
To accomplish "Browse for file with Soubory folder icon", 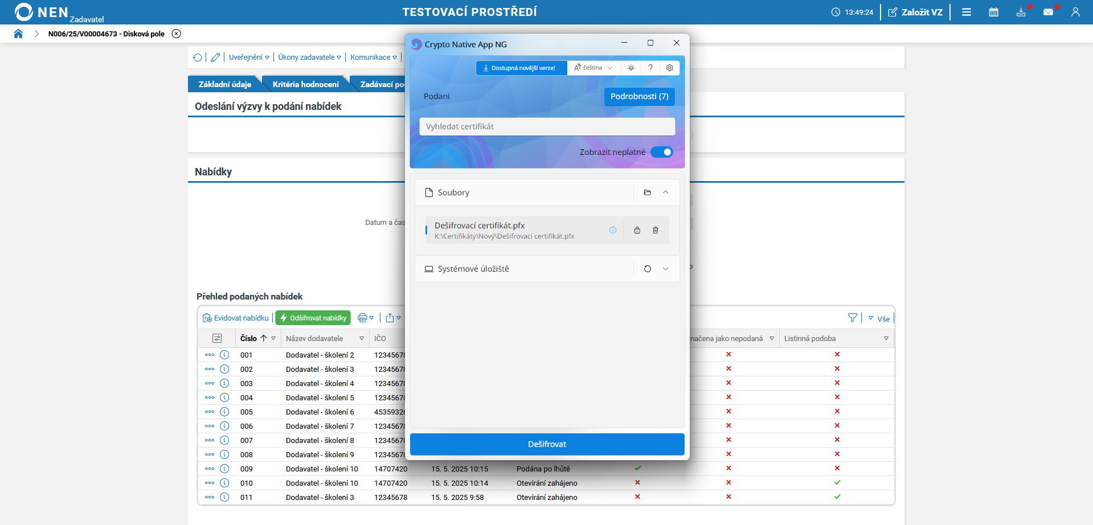I will click(648, 192).
